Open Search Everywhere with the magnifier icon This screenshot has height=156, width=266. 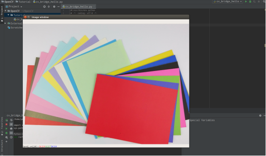point(264,2)
